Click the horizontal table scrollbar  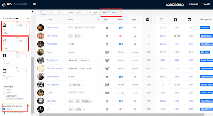click(122, 115)
